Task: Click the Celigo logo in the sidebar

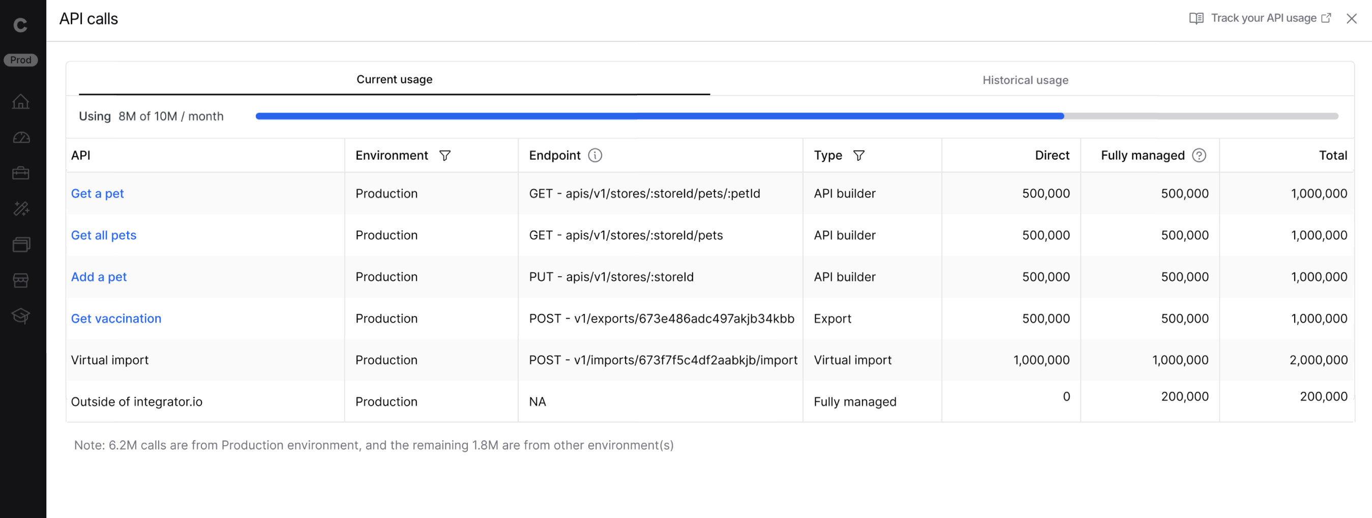Action: [x=20, y=24]
